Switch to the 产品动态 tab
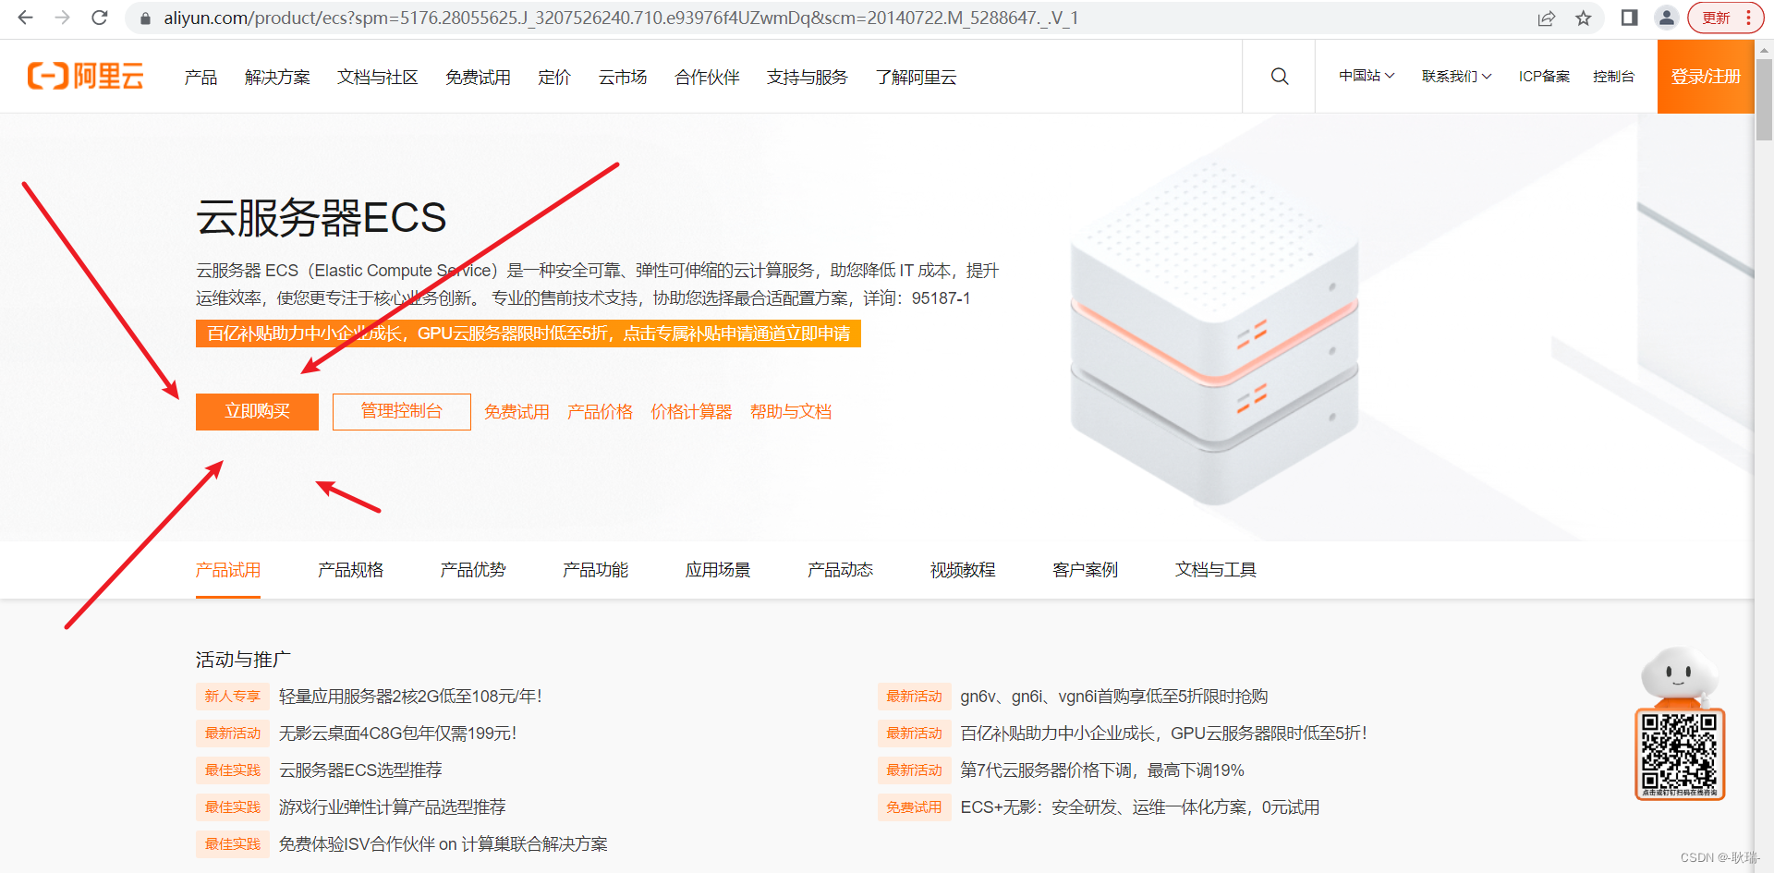1774x873 pixels. click(x=840, y=570)
